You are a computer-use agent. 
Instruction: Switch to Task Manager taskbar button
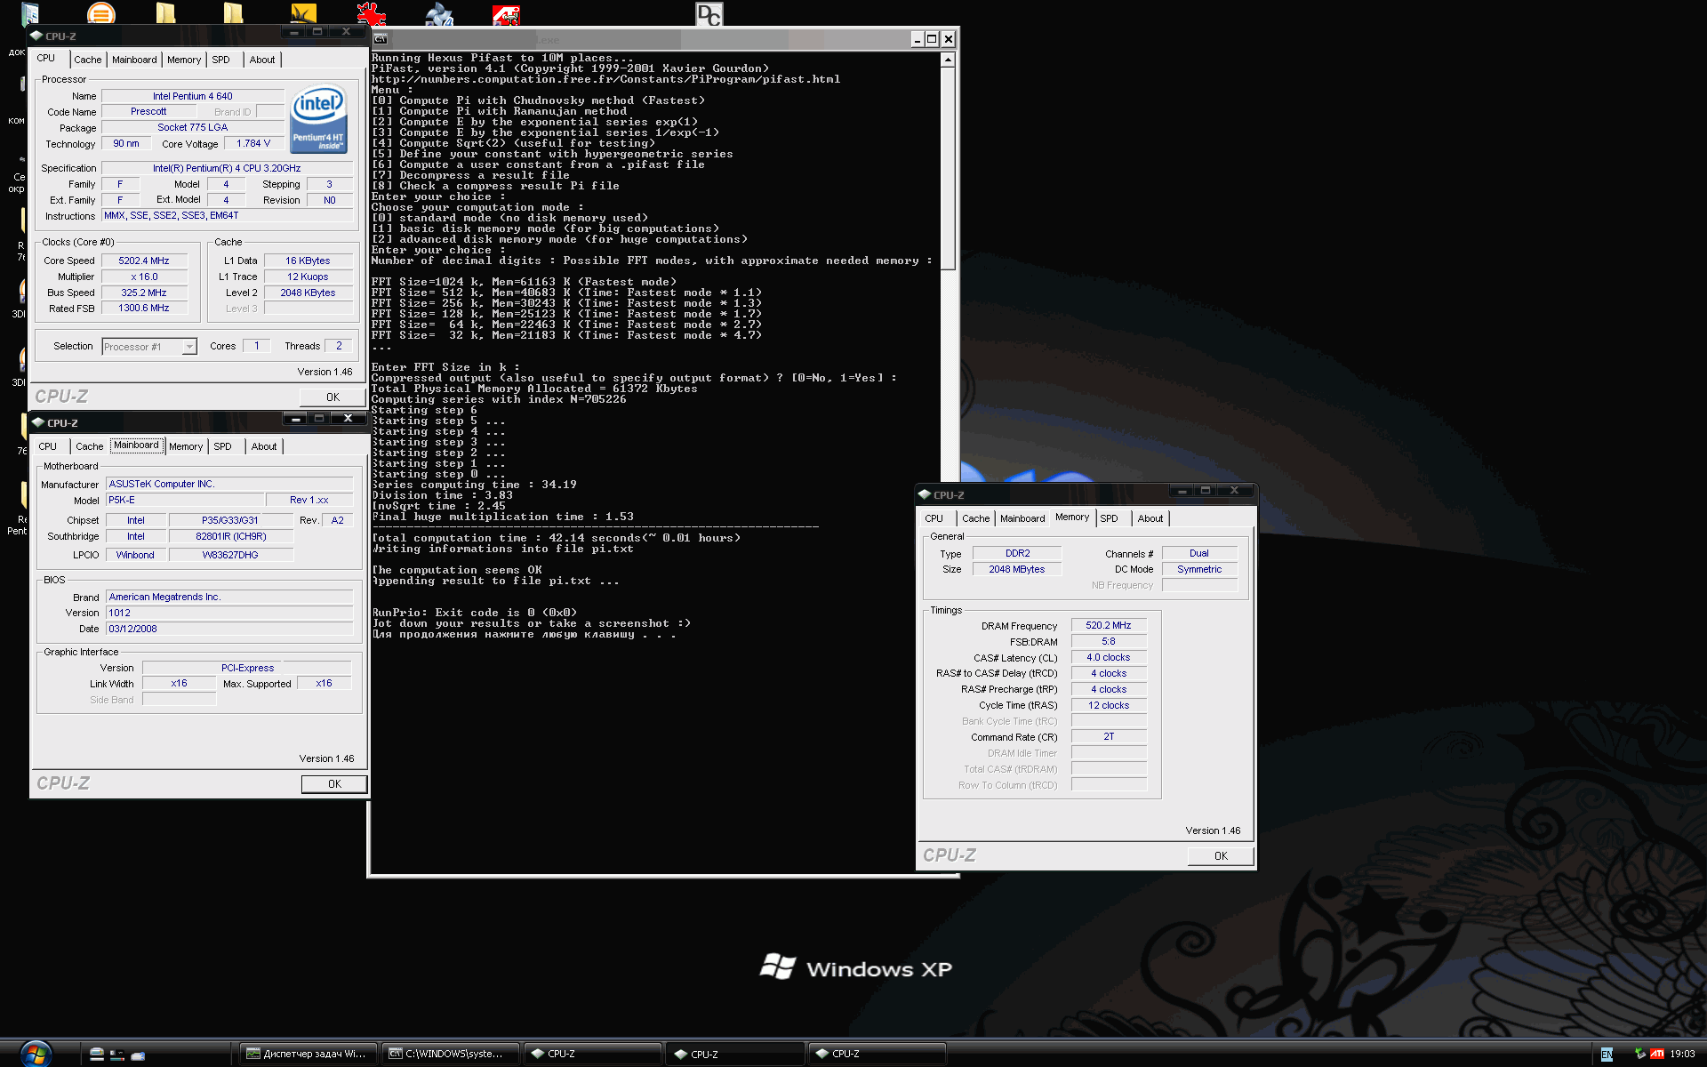click(309, 1055)
